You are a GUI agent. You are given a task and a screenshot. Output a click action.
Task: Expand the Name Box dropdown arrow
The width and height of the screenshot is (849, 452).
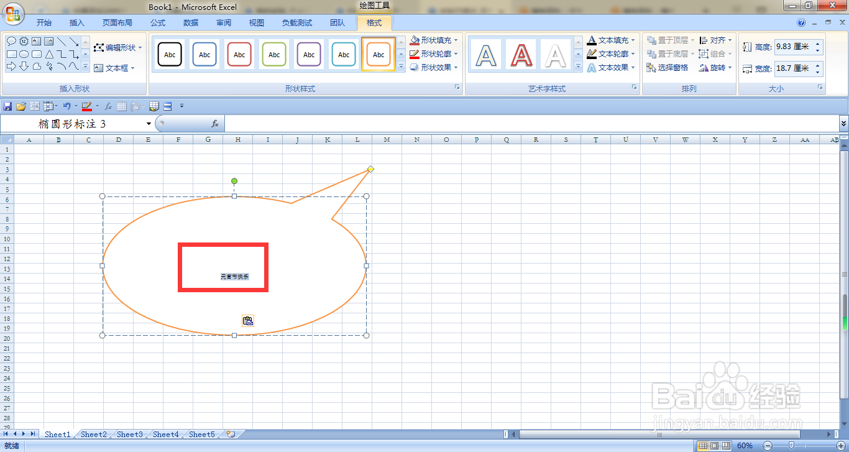tap(149, 124)
